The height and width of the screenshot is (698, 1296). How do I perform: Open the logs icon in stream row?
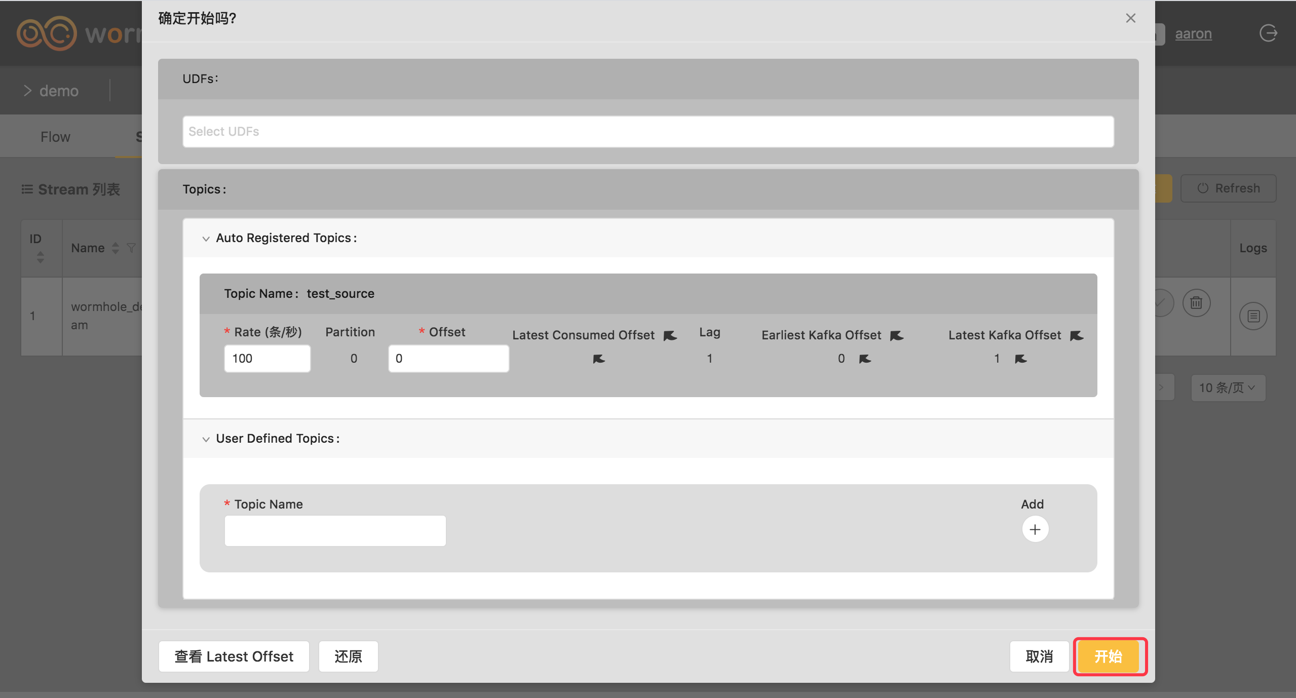pyautogui.click(x=1253, y=316)
